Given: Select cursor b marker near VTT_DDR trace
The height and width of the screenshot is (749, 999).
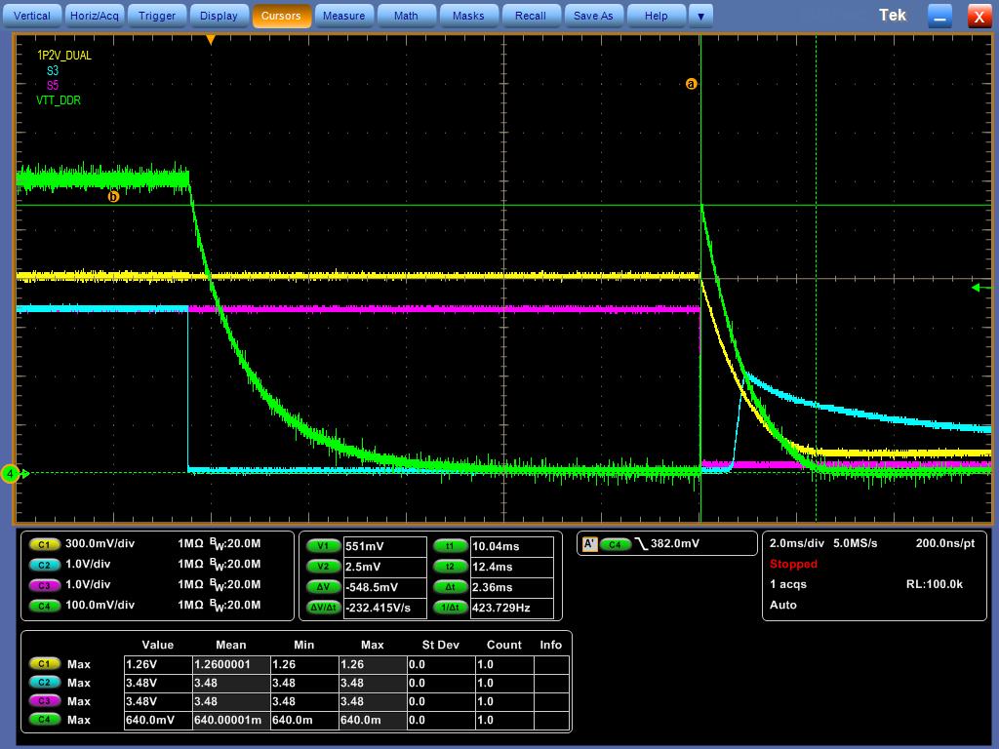Looking at the screenshot, I should point(113,196).
